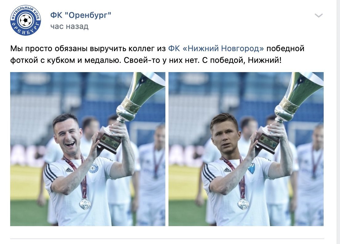Open the ФК "Оренбург" community name link

coord(81,15)
